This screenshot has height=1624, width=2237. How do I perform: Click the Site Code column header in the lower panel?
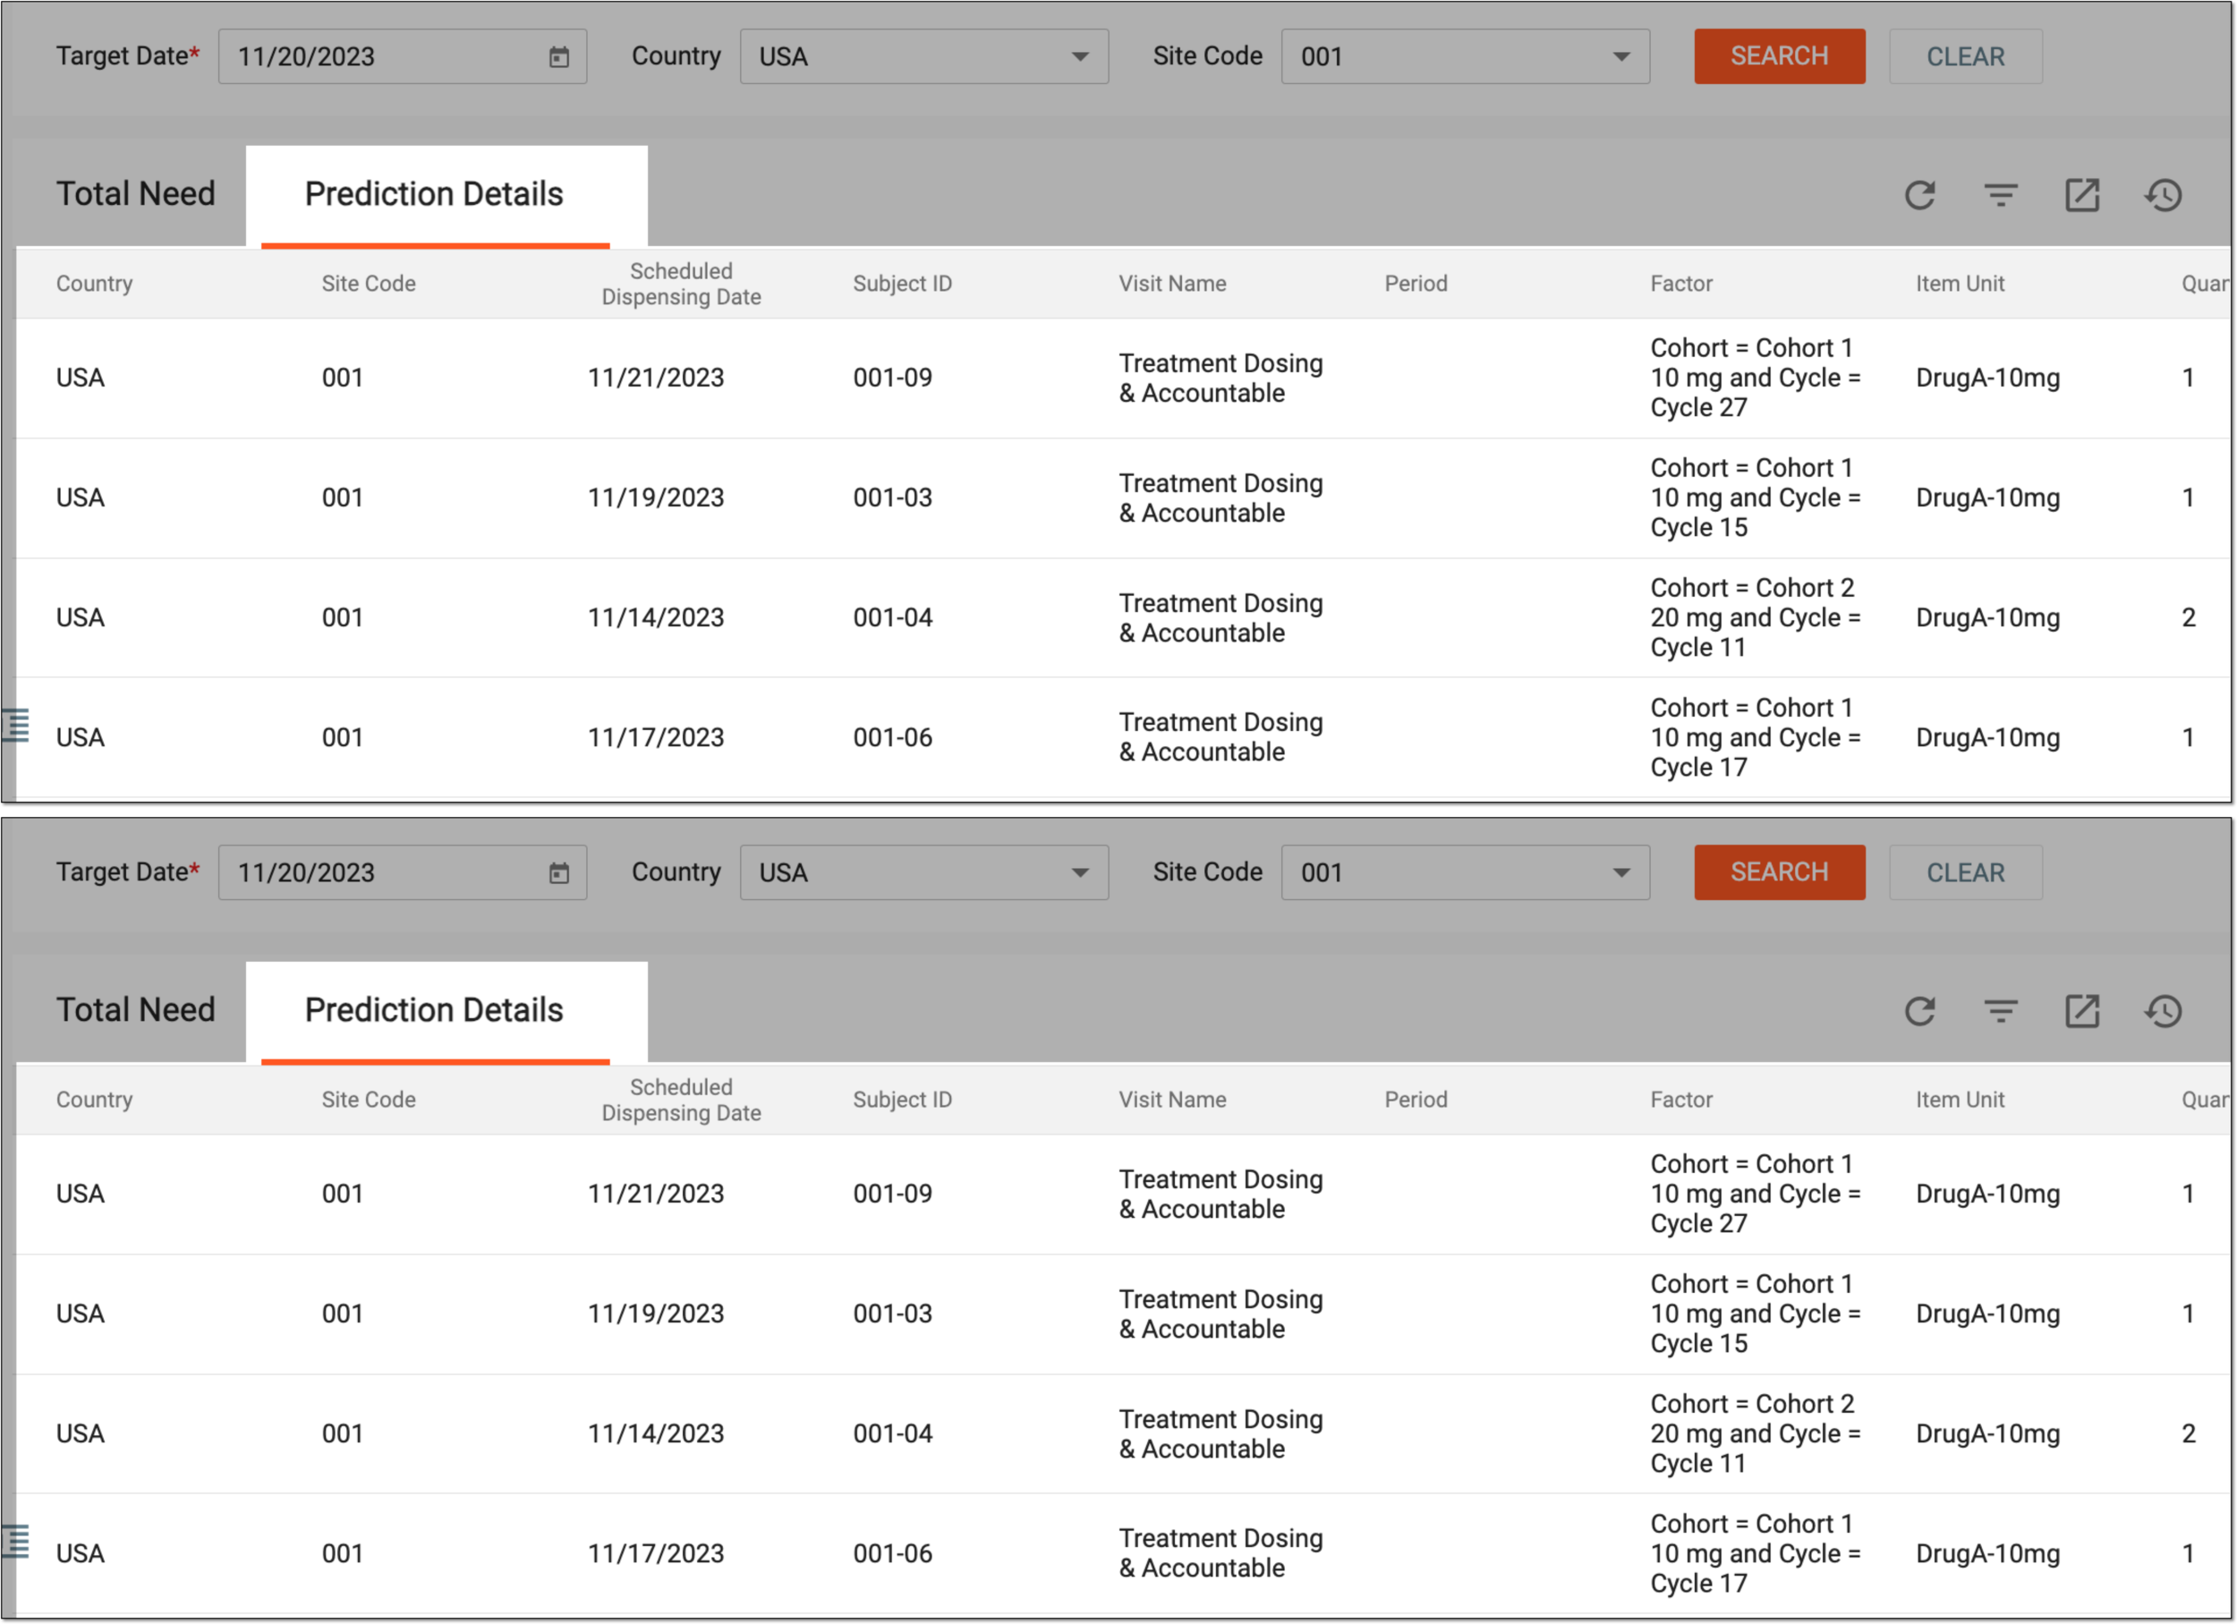[368, 1100]
